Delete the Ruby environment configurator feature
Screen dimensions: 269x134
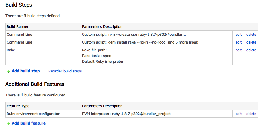pos(251,114)
